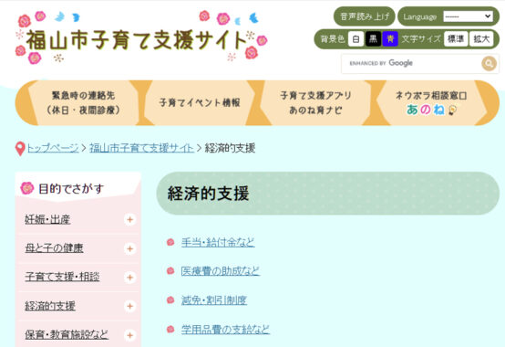The width and height of the screenshot is (505, 347).
Task: Expand the 母と子の健康 plus button
Action: pyautogui.click(x=129, y=248)
